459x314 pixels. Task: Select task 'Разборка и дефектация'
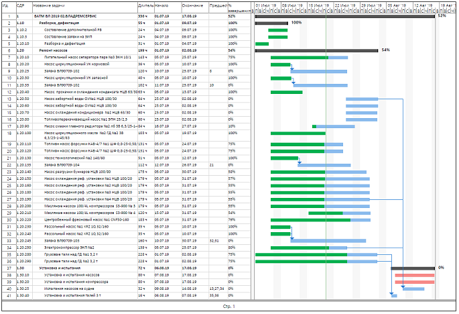65,44
